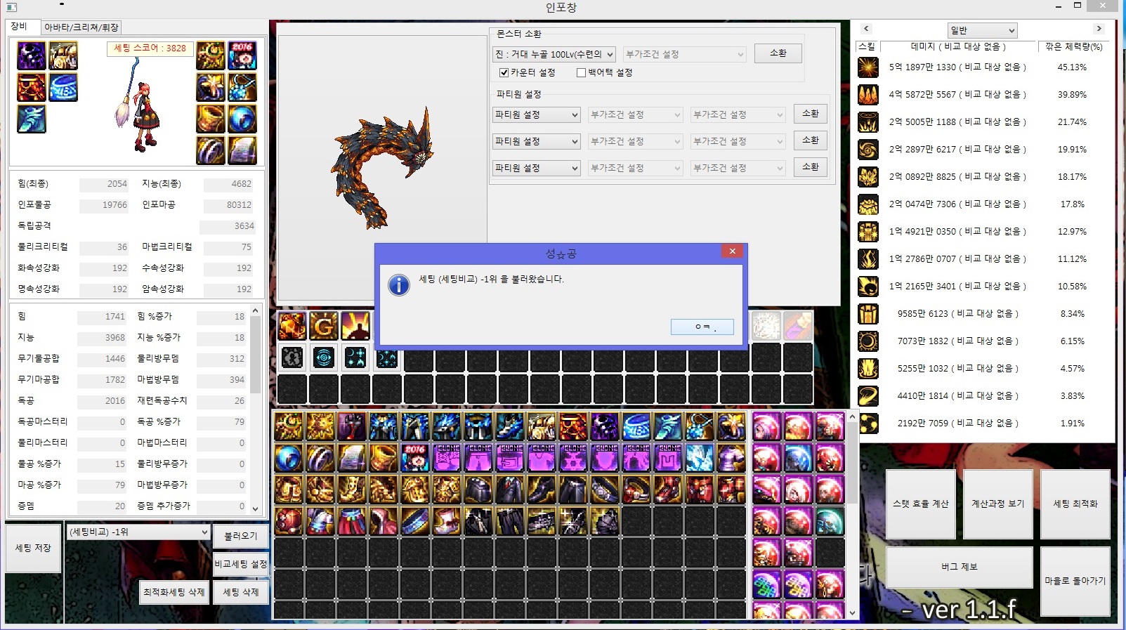Click the inventory grid scrollbar down arrow
Screen dimensions: 1126x630
tap(852, 612)
